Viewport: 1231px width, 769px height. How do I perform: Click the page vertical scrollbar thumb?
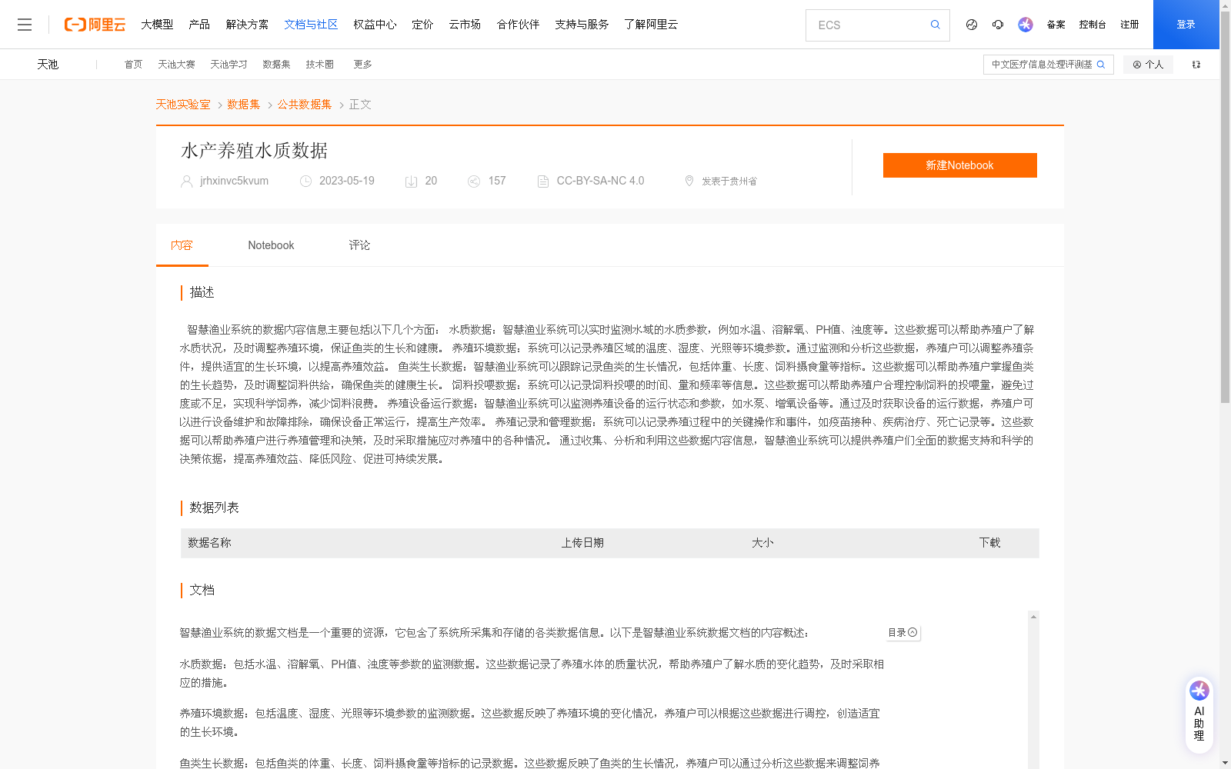[x=1225, y=208]
